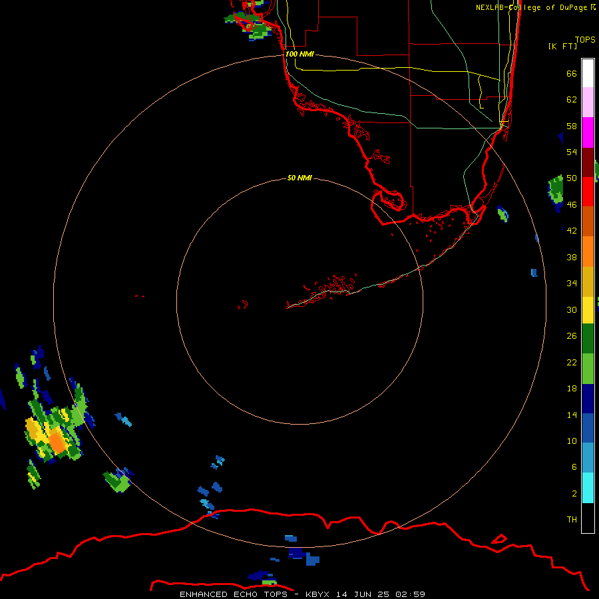599x599 pixels.
Task: Click the dark green swatch at 26
Action: point(588,339)
